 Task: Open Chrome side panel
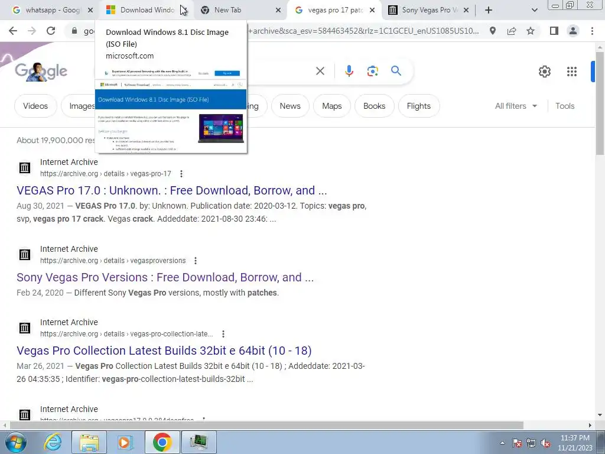(x=554, y=31)
